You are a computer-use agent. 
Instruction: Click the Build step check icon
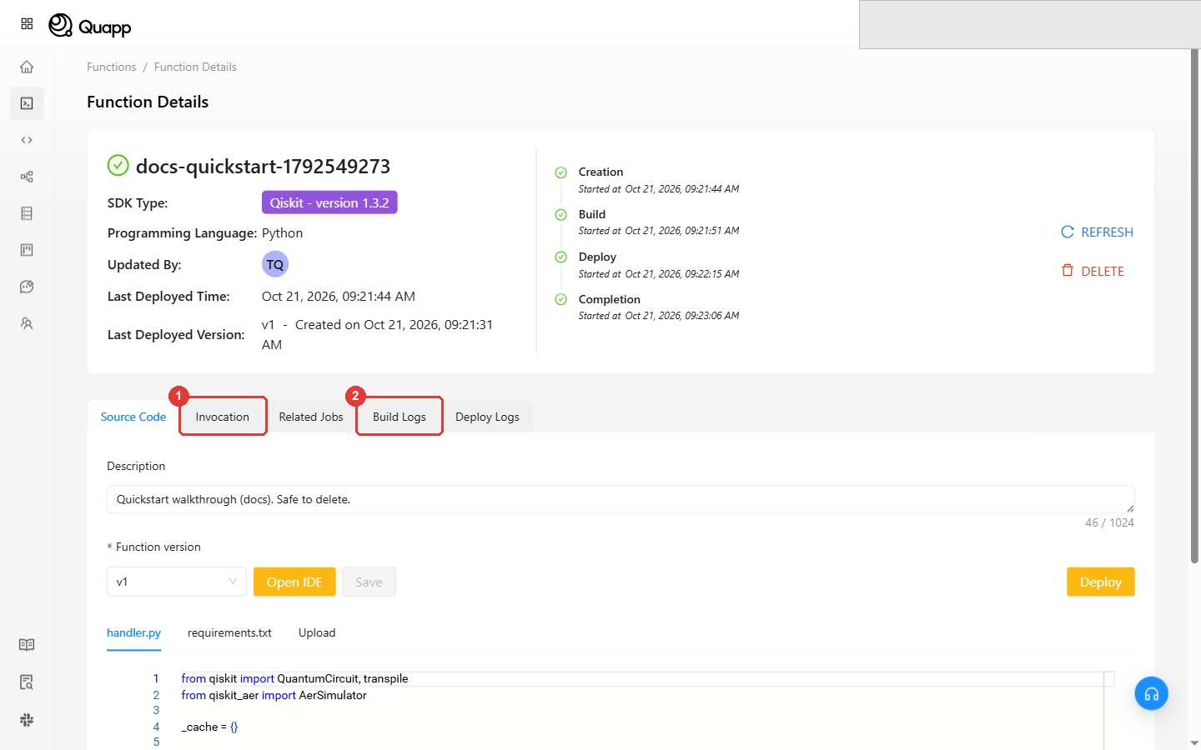pyautogui.click(x=561, y=215)
